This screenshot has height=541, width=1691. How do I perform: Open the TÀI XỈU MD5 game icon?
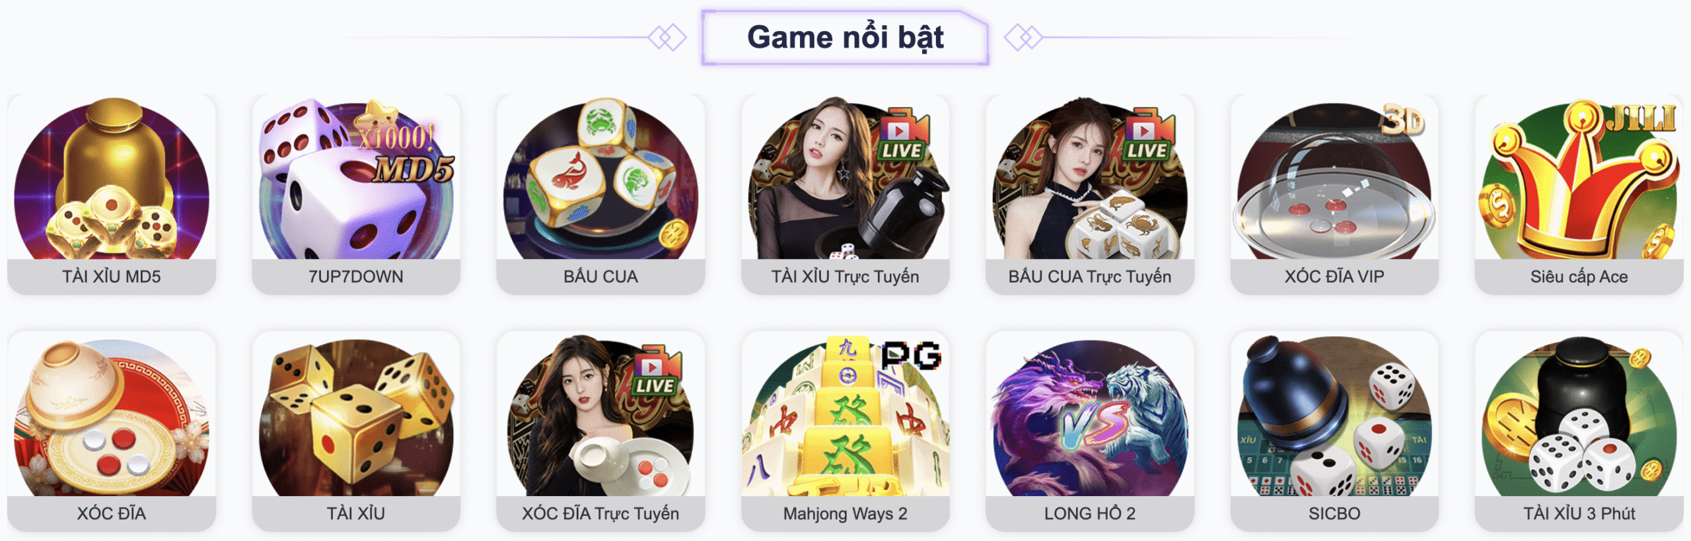[112, 178]
